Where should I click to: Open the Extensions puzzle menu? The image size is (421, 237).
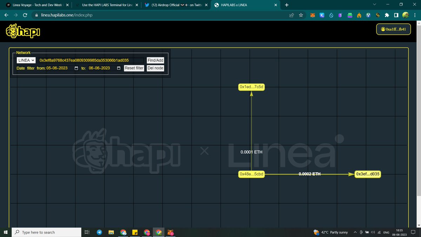pyautogui.click(x=387, y=15)
